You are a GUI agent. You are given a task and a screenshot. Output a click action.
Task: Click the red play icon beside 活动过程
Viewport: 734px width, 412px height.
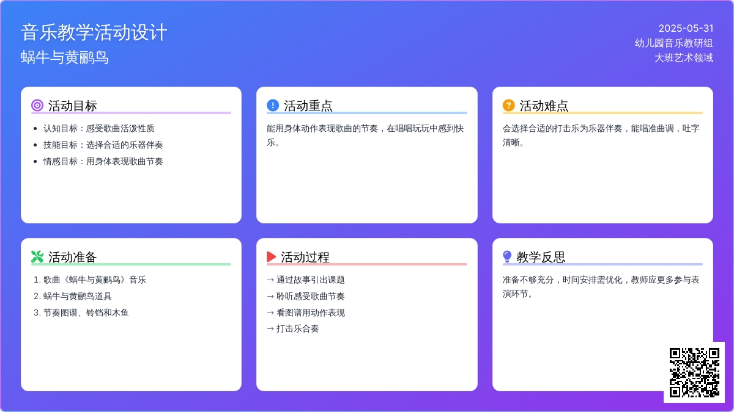click(x=272, y=257)
